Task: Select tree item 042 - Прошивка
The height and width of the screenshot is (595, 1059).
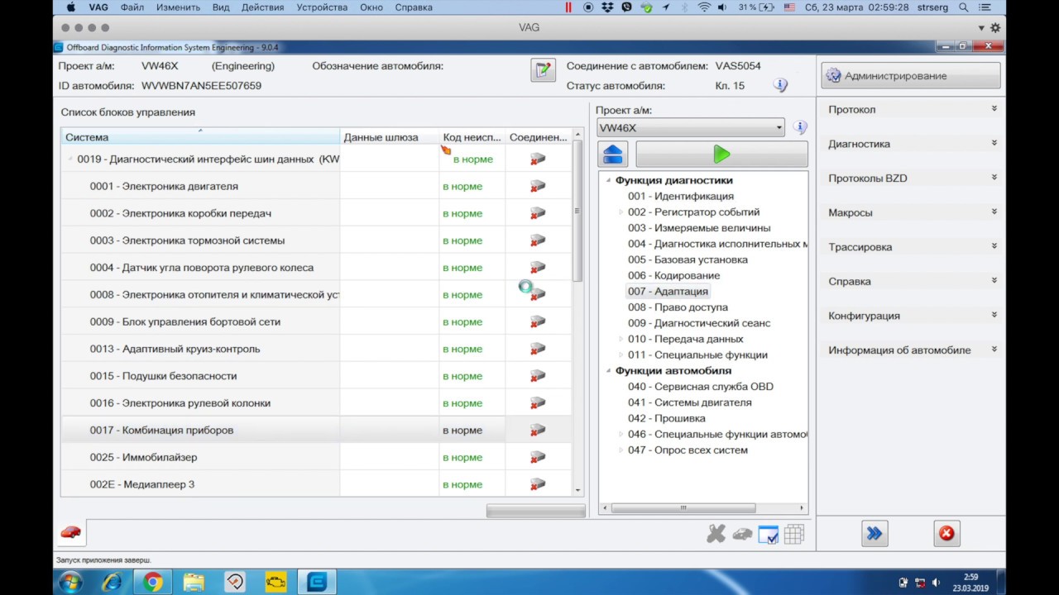Action: pos(666,418)
